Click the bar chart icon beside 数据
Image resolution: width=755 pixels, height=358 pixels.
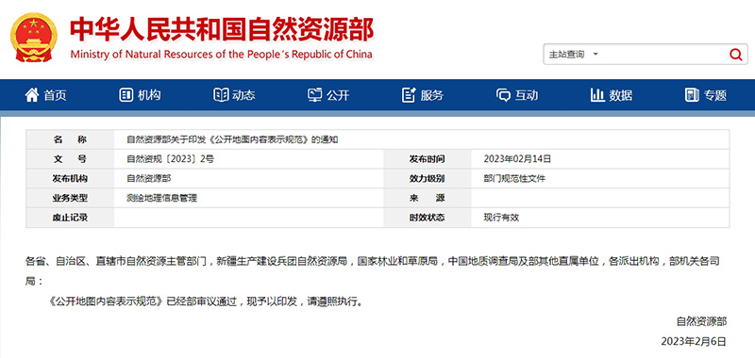coord(597,95)
